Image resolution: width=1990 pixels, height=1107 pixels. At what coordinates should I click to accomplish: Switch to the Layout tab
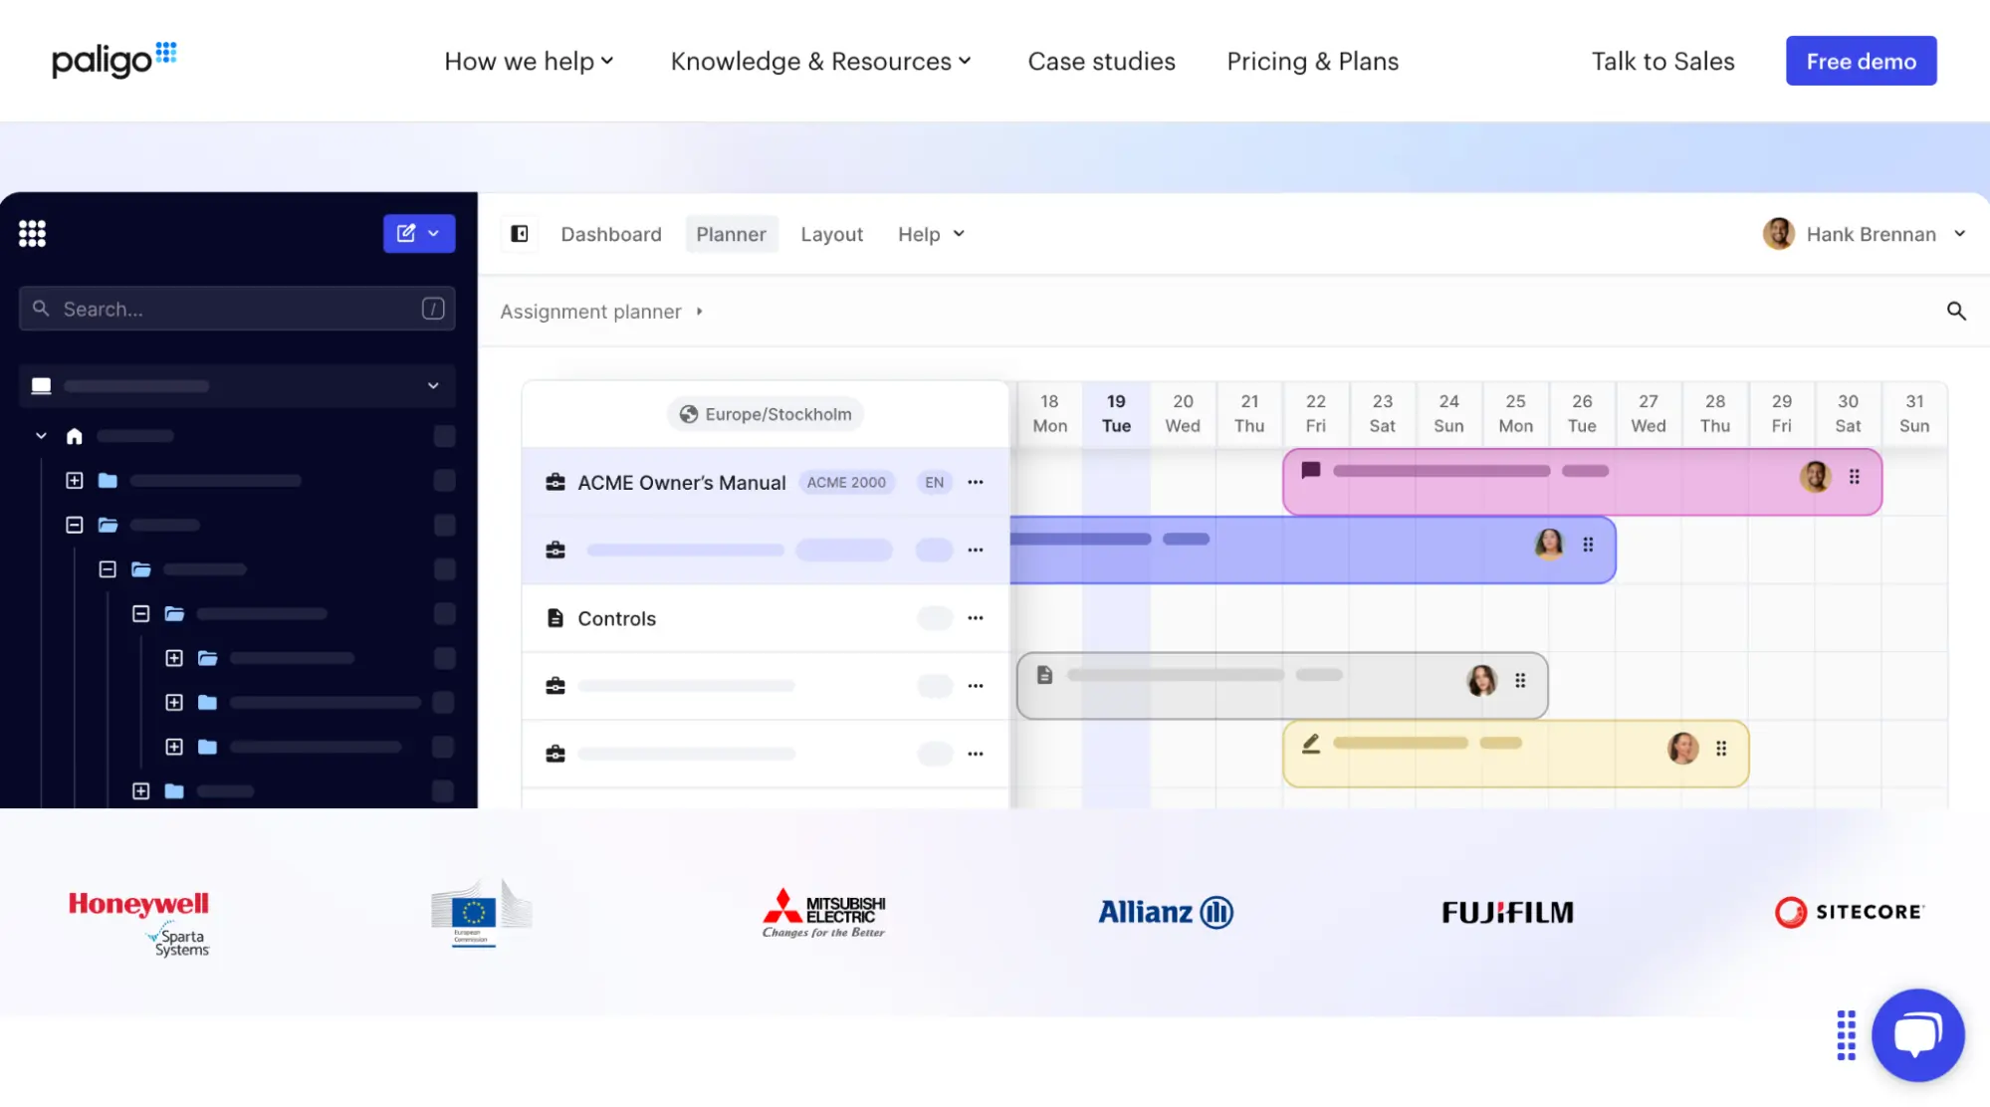832,234
